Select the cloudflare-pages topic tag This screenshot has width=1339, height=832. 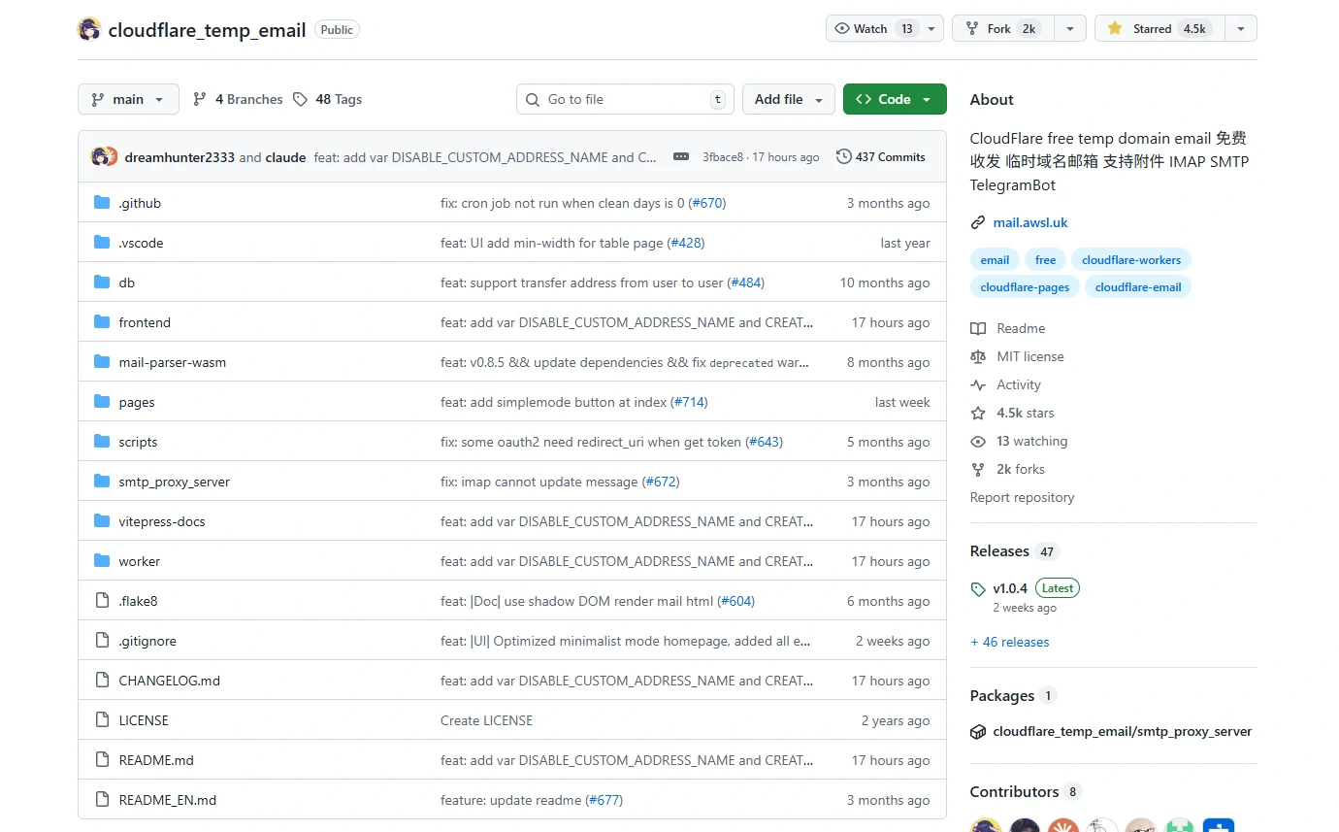[x=1025, y=286]
